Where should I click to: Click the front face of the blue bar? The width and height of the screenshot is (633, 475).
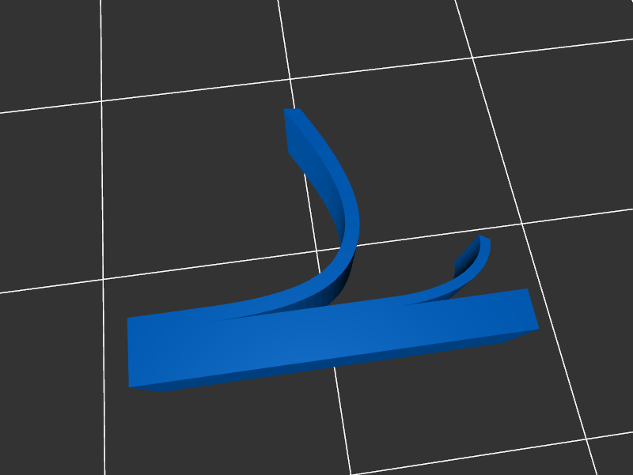tap(316, 340)
